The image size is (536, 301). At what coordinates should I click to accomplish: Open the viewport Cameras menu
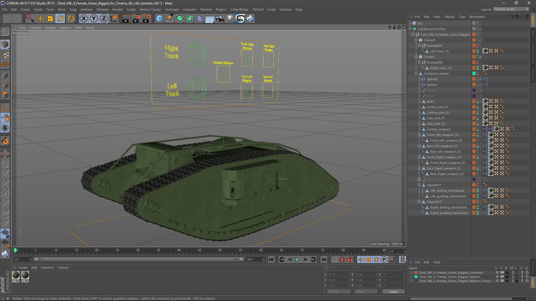tap(35, 28)
